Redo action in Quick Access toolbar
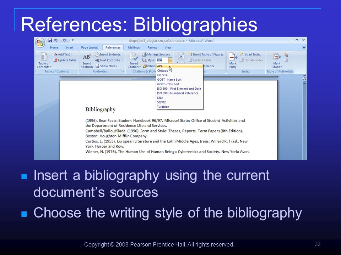 click(x=65, y=40)
